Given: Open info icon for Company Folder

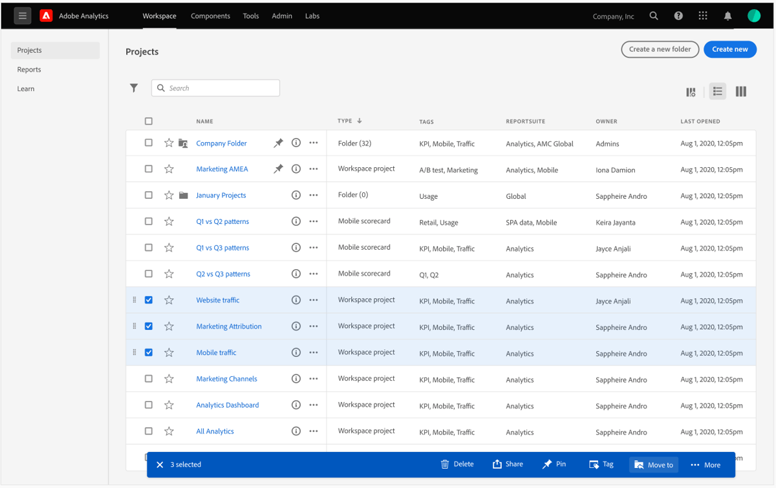Looking at the screenshot, I should point(296,143).
